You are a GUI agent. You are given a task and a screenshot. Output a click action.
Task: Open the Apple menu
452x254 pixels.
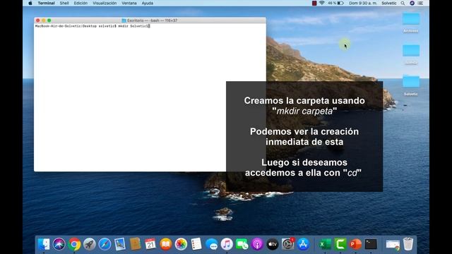30,3
